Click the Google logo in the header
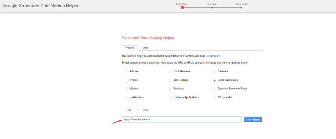336x139 pixels. (10, 6)
